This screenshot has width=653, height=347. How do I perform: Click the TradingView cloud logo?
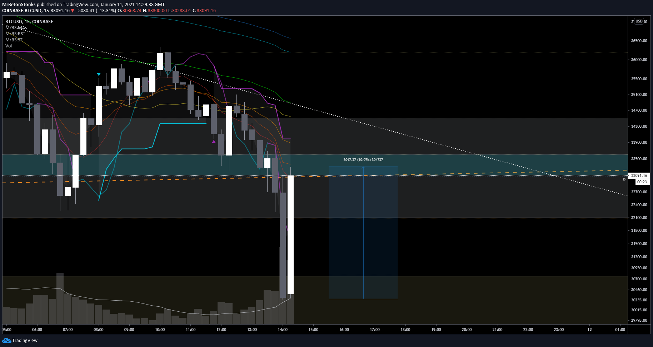(x=6, y=341)
